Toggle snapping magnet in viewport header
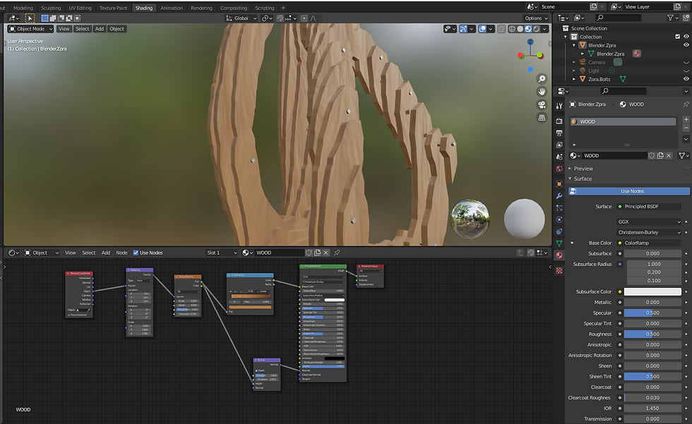Image resolution: width=692 pixels, height=424 pixels. point(280,18)
